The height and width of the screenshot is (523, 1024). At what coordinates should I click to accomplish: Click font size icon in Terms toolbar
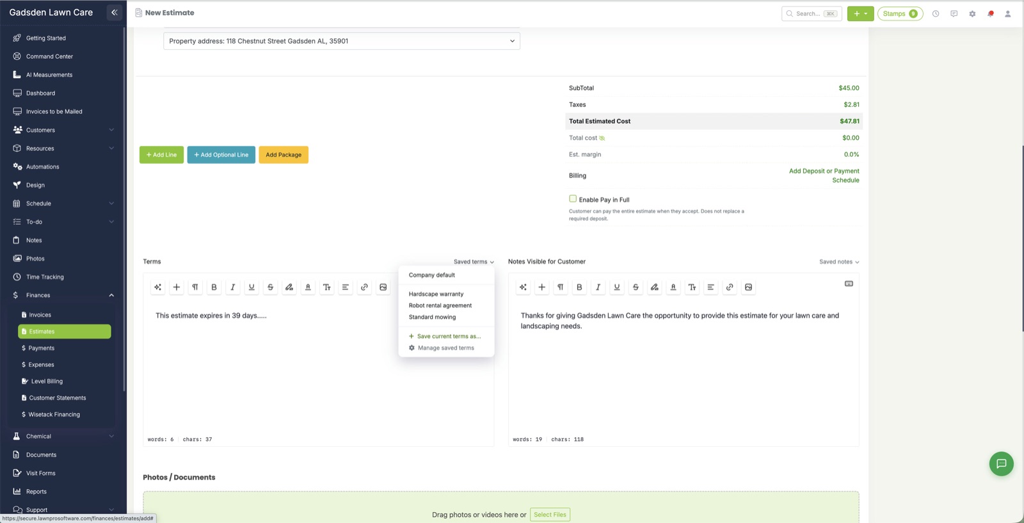point(327,287)
